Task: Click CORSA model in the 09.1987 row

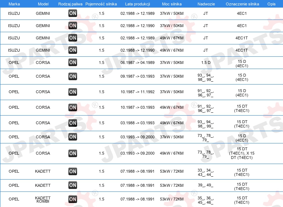Action: (x=43, y=76)
